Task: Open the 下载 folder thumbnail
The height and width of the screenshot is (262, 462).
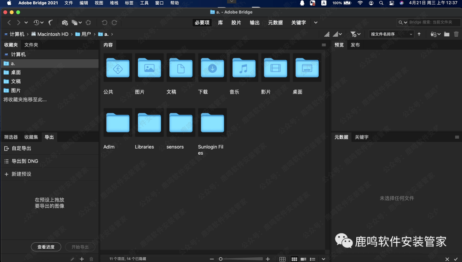Action: [212, 68]
